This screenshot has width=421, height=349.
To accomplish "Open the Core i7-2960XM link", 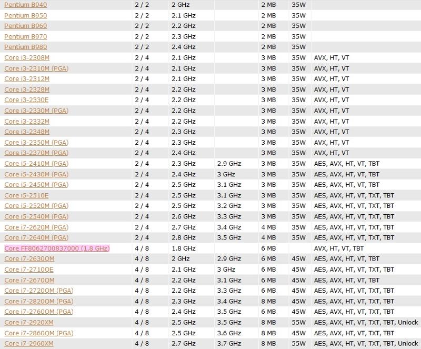I will pos(29,343).
